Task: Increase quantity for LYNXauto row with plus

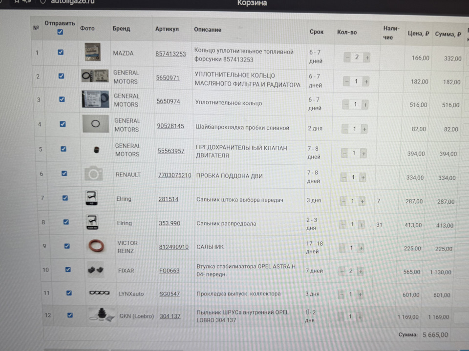Action: click(360, 294)
